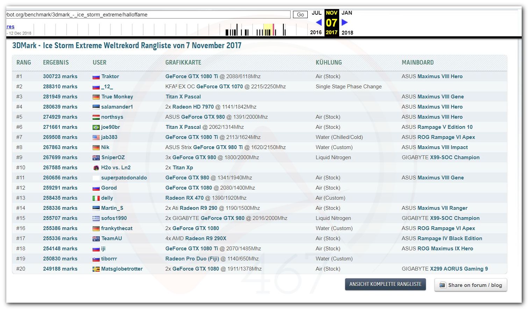Click the Go button next to URL field

(300, 15)
